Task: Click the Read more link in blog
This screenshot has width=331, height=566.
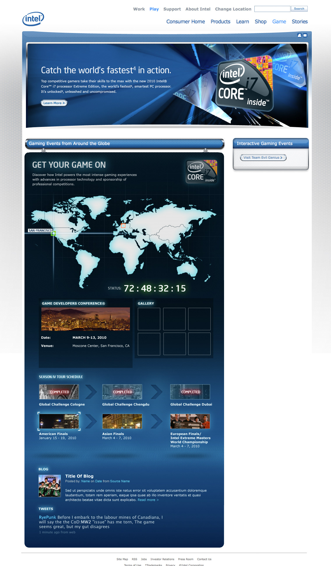Action: tap(148, 500)
